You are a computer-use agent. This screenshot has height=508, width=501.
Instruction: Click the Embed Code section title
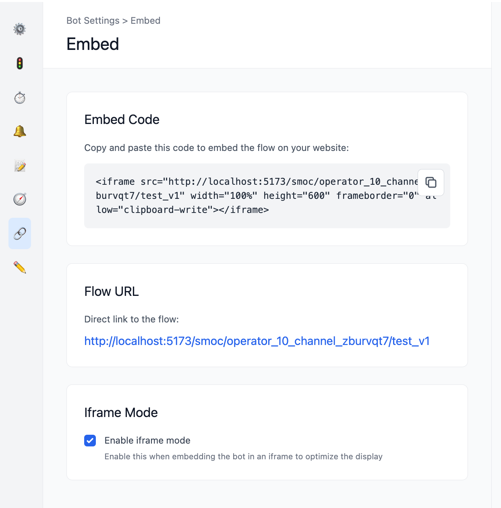pos(122,120)
